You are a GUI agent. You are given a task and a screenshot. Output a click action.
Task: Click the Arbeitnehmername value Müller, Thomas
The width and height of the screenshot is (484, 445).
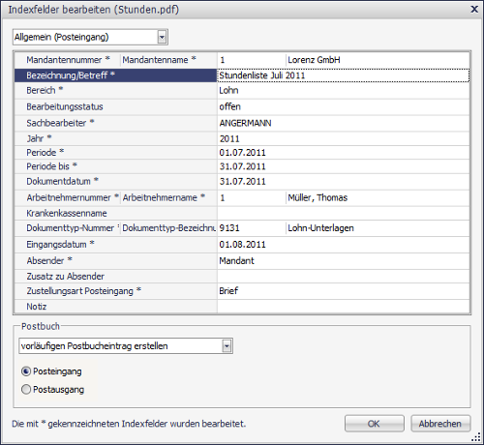pos(378,197)
